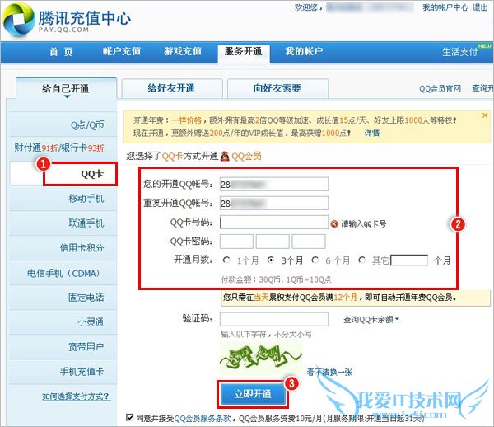Open the 帐户充值 nav tab
The width and height of the screenshot is (494, 427).
122,51
